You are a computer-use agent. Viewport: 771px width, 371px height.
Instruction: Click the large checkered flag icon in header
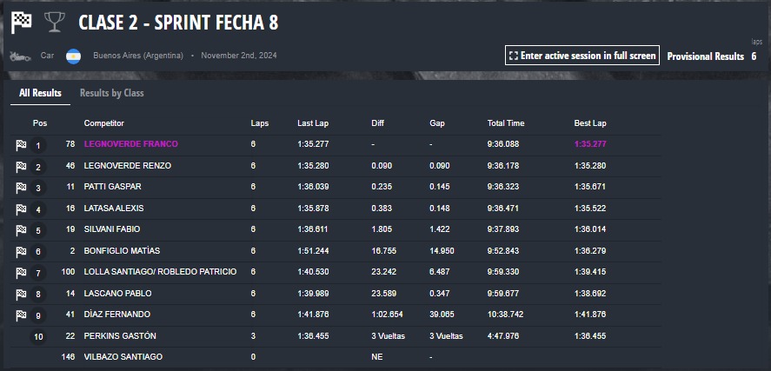[21, 23]
